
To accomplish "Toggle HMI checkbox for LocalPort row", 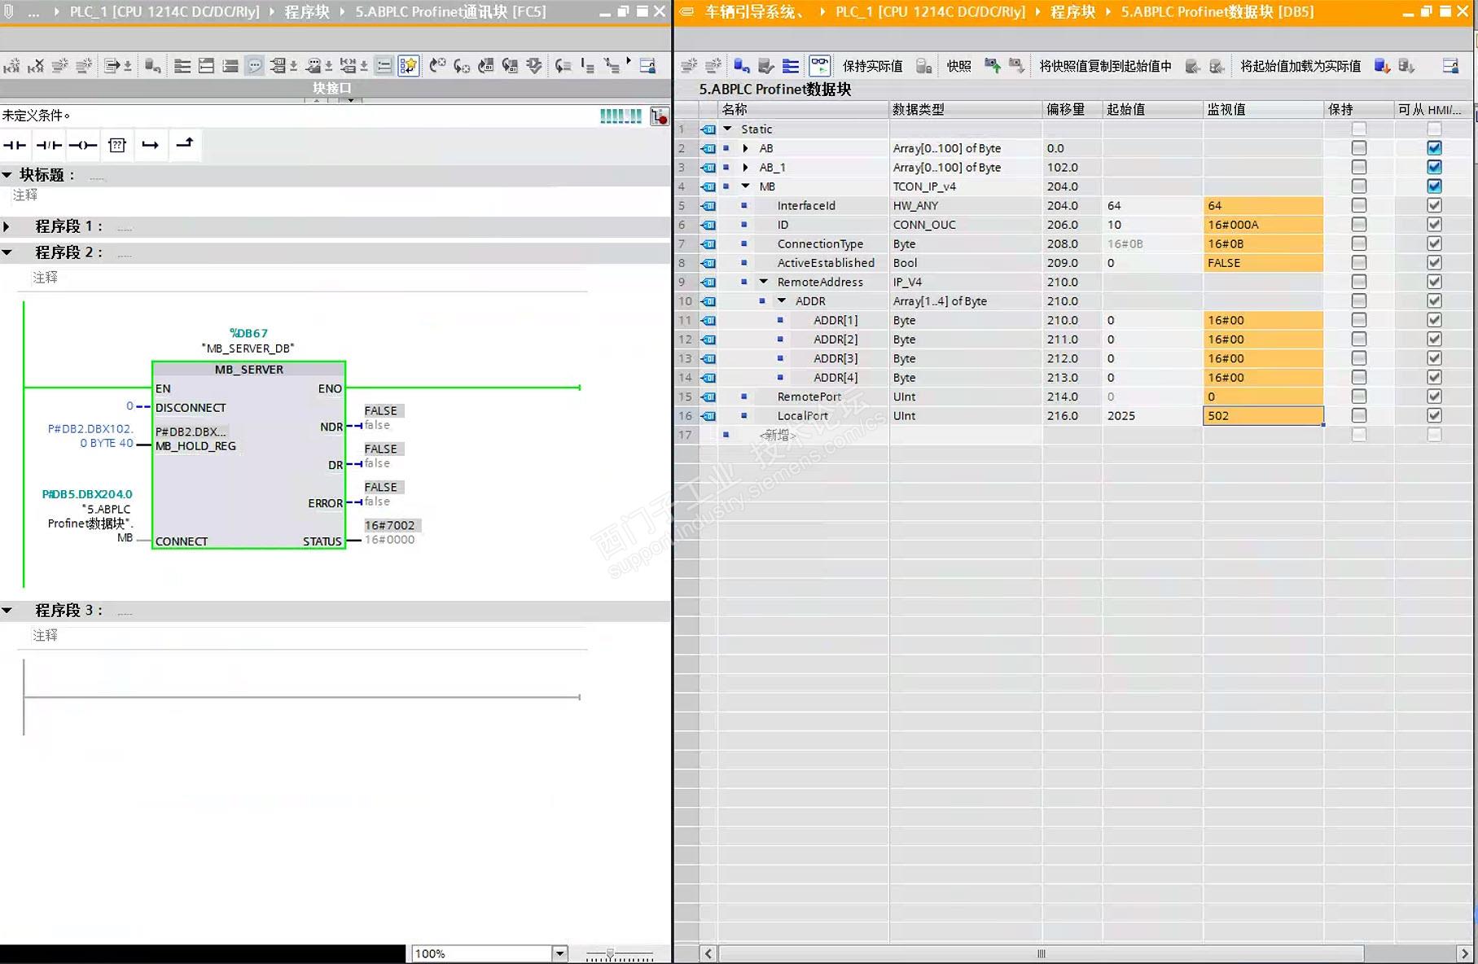I will (x=1434, y=415).
